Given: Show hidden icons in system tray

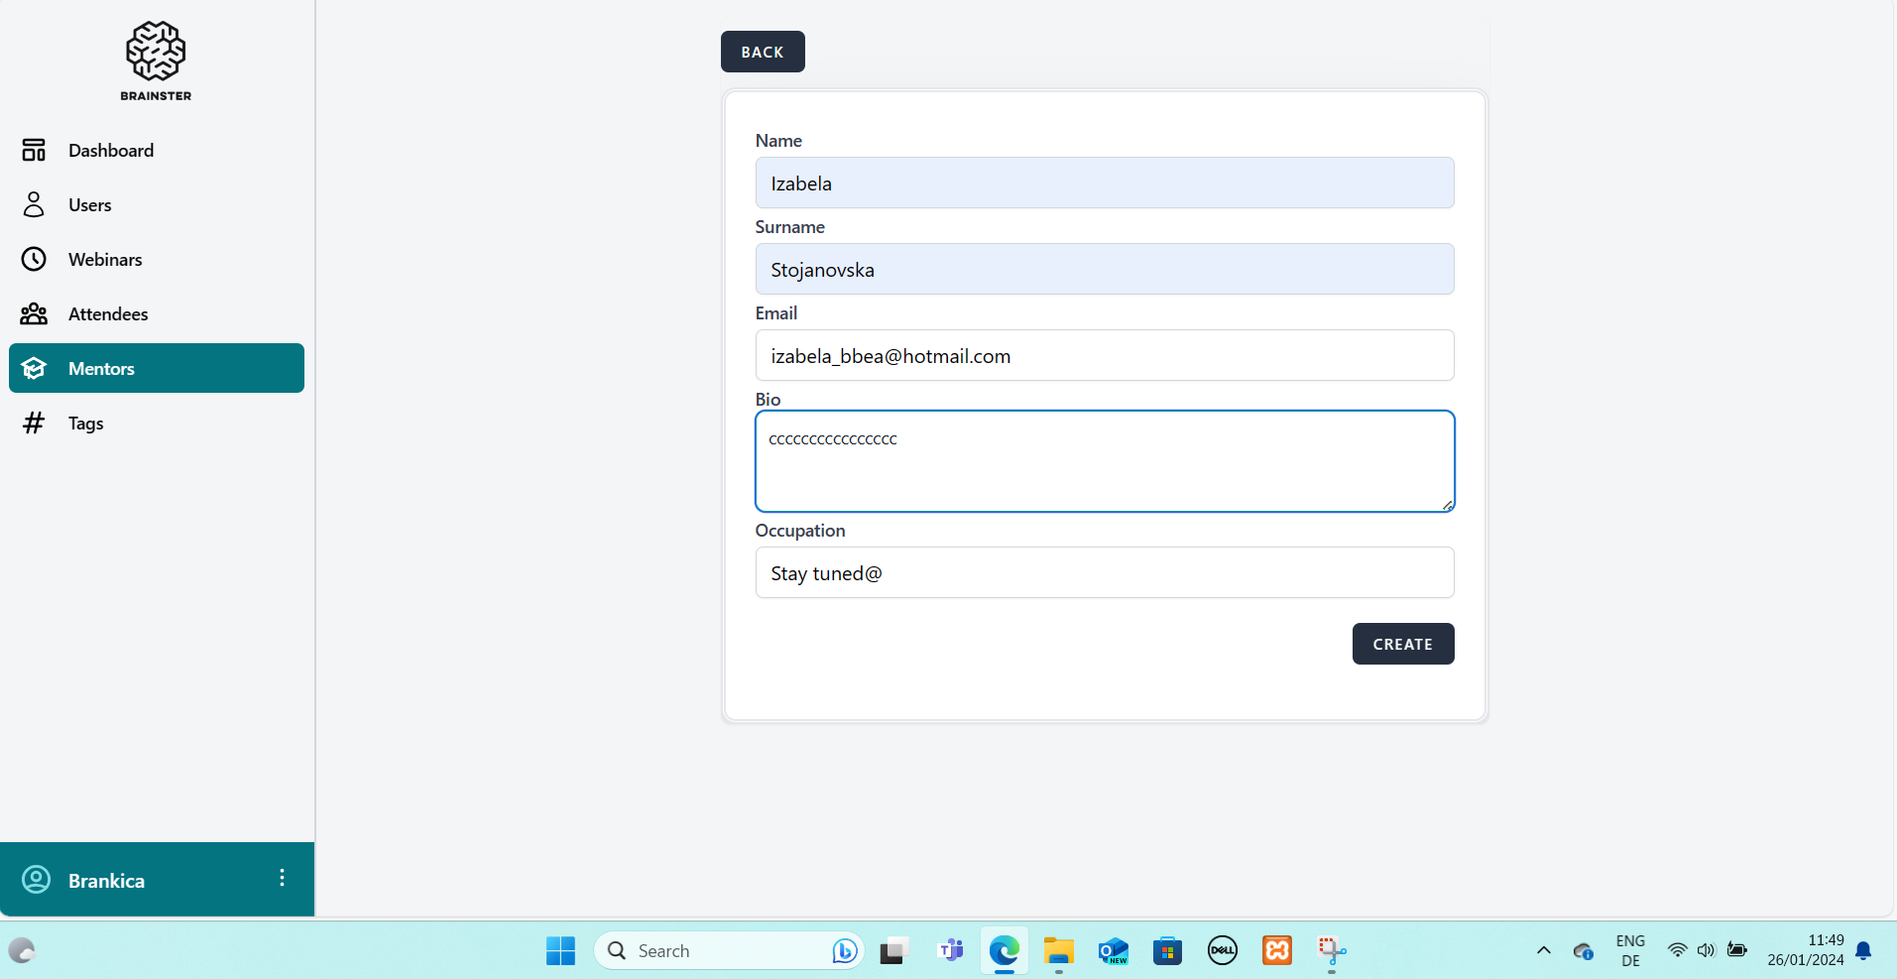Looking at the screenshot, I should tap(1543, 950).
